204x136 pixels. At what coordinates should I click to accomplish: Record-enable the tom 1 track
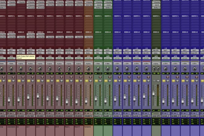[32, 77]
